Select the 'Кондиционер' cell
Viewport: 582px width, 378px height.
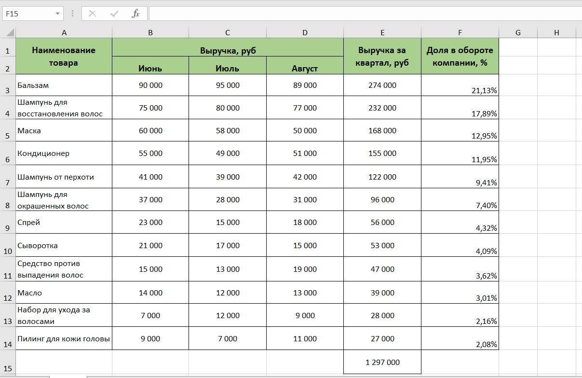(x=64, y=154)
